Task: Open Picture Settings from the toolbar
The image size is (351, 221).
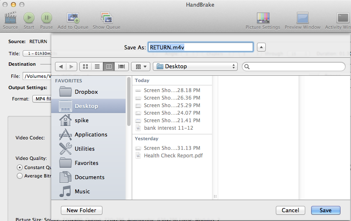Action: [263, 18]
